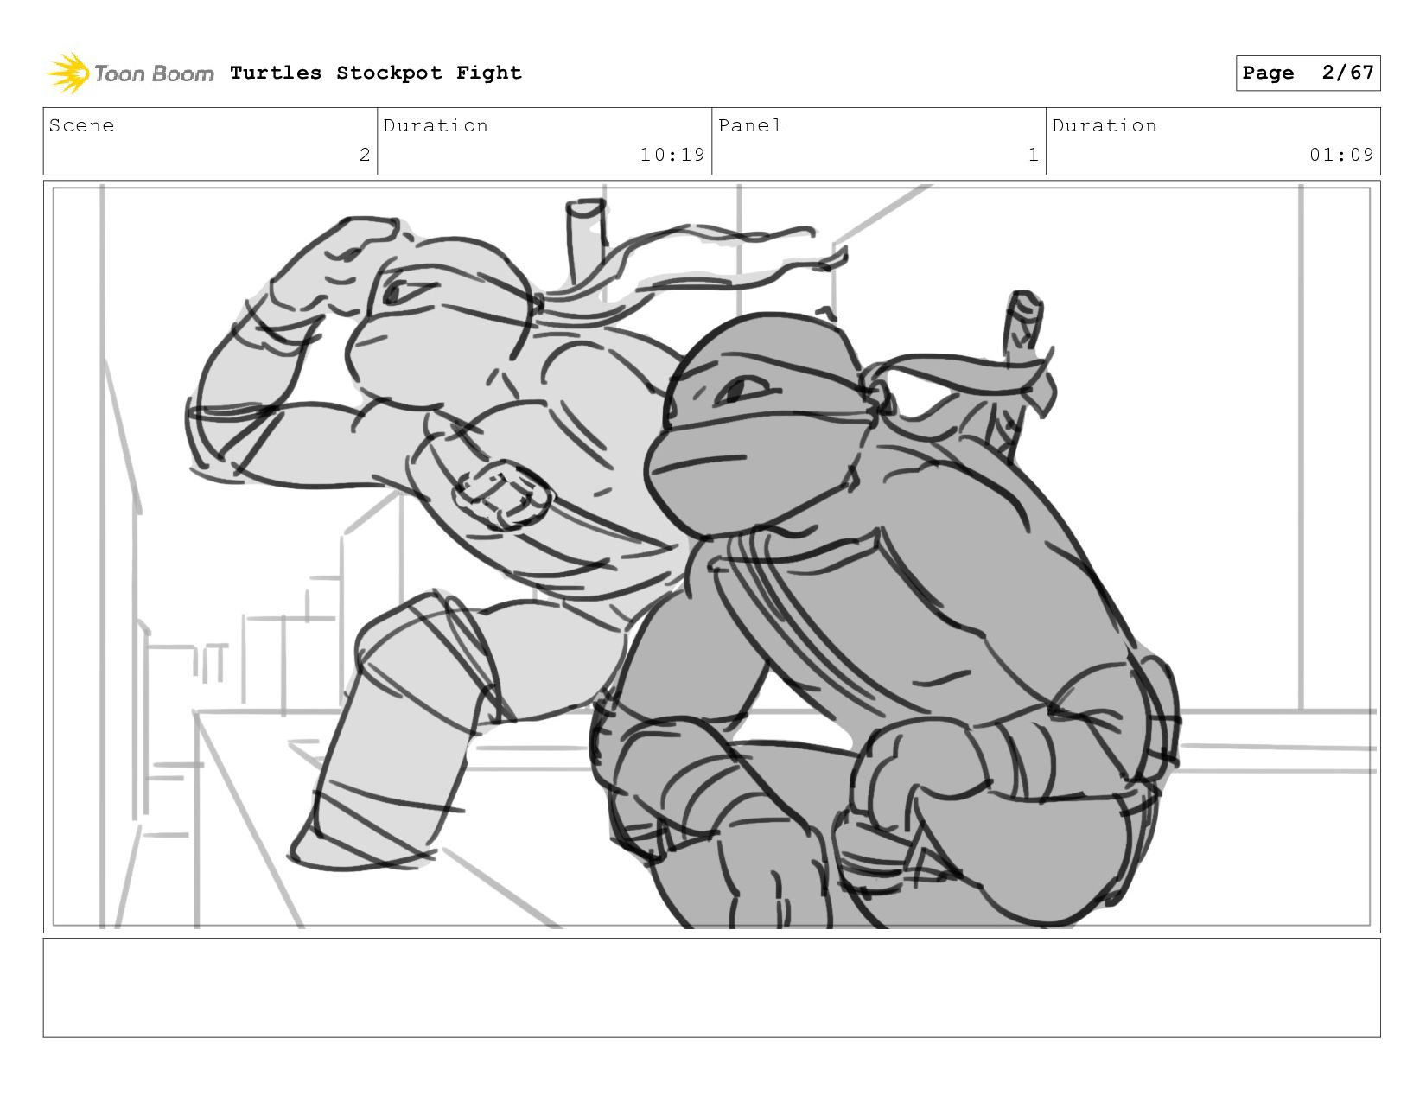Click the 'Scene' header label
This screenshot has width=1426, height=1102.
(81, 125)
